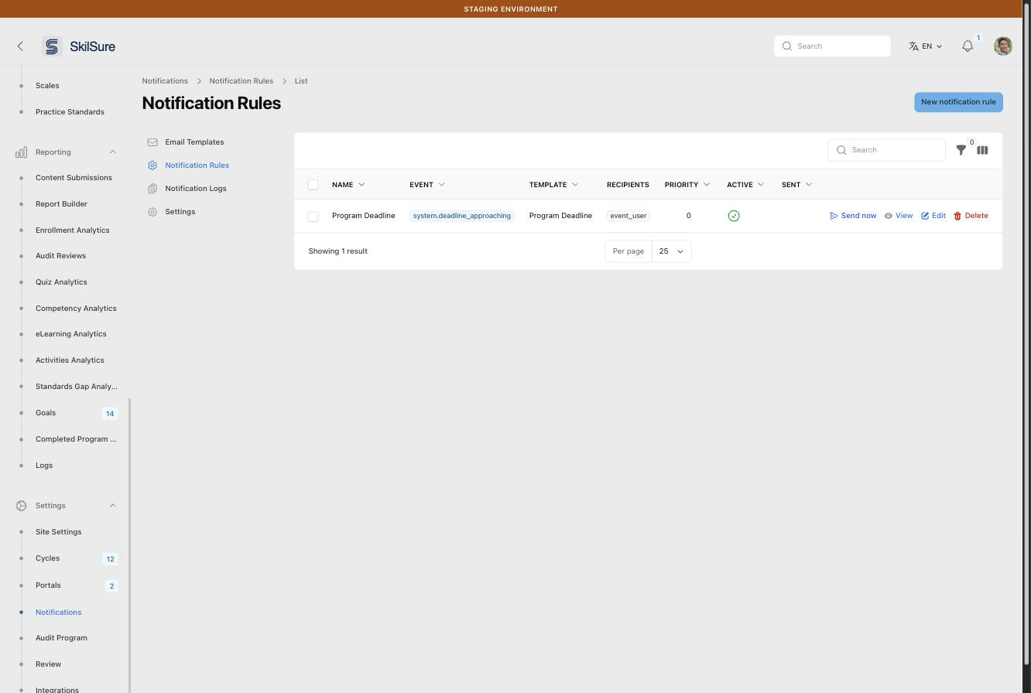Open the table filter funnel icon
The image size is (1031, 693).
961,150
